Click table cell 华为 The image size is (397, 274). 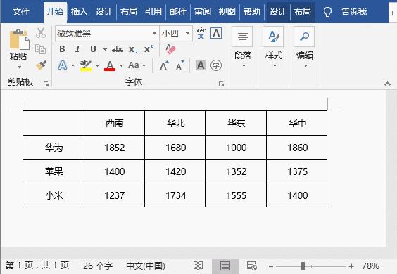53,148
